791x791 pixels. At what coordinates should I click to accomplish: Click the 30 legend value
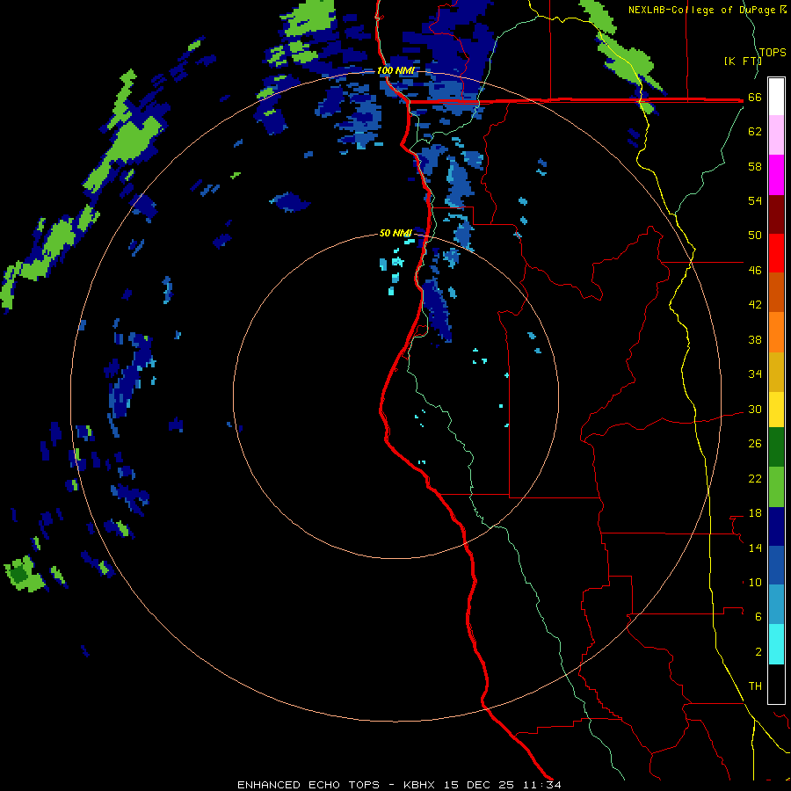tap(755, 409)
